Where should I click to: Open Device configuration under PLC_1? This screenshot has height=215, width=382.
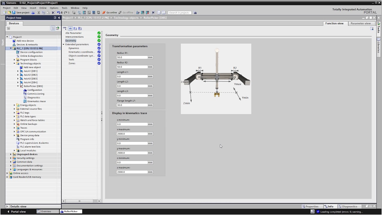tap(31, 52)
